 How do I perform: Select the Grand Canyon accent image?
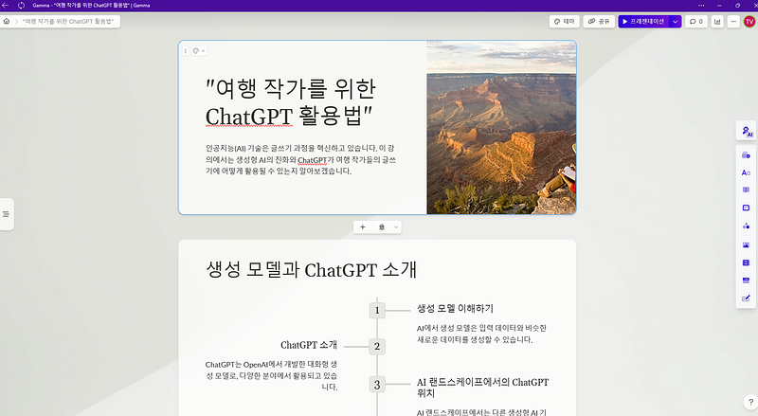point(501,127)
